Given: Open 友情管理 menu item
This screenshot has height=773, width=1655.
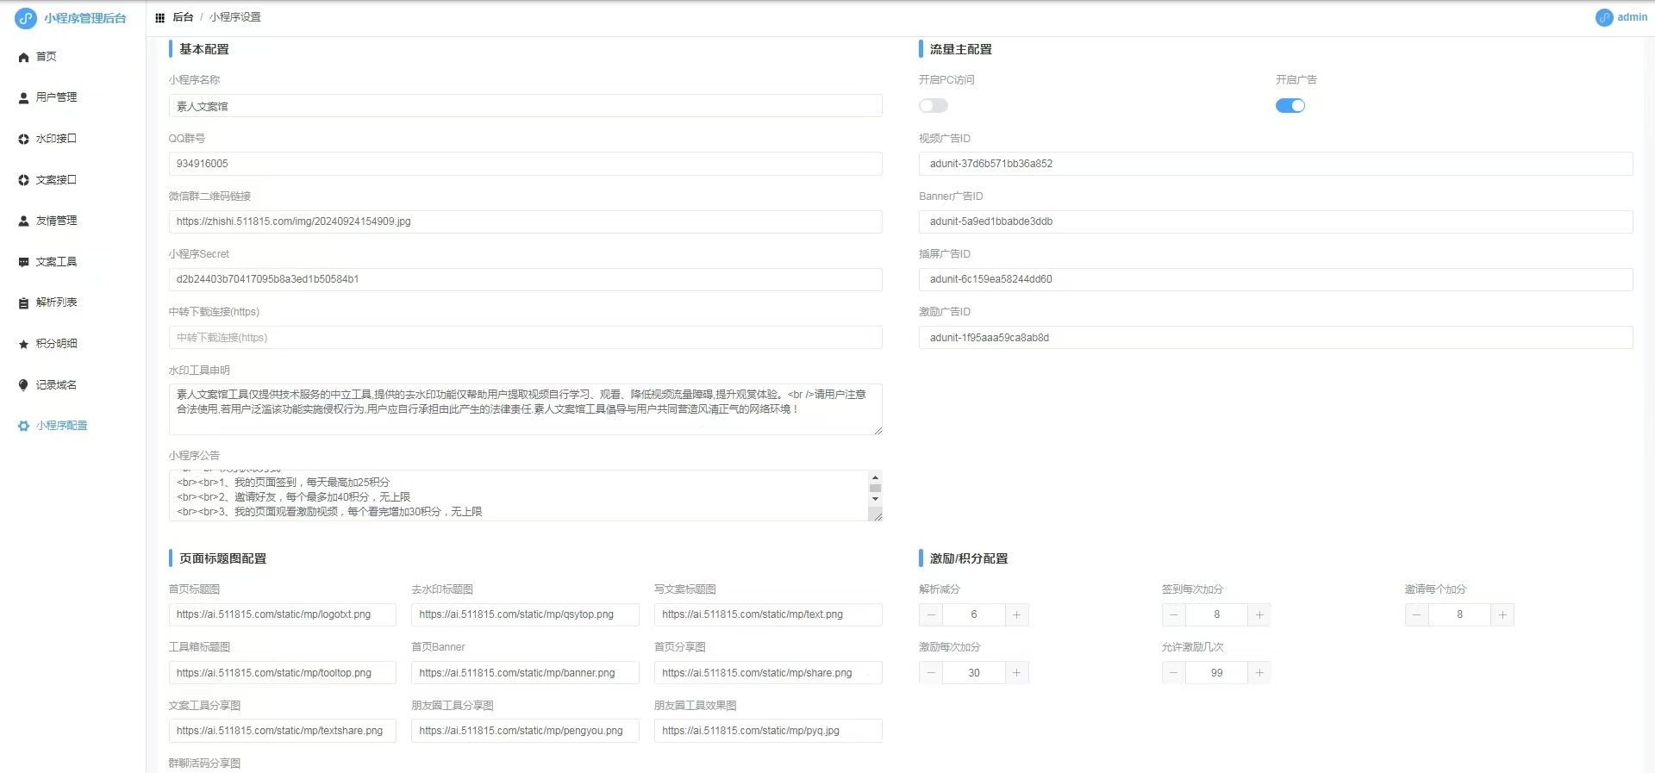Looking at the screenshot, I should (x=56, y=221).
